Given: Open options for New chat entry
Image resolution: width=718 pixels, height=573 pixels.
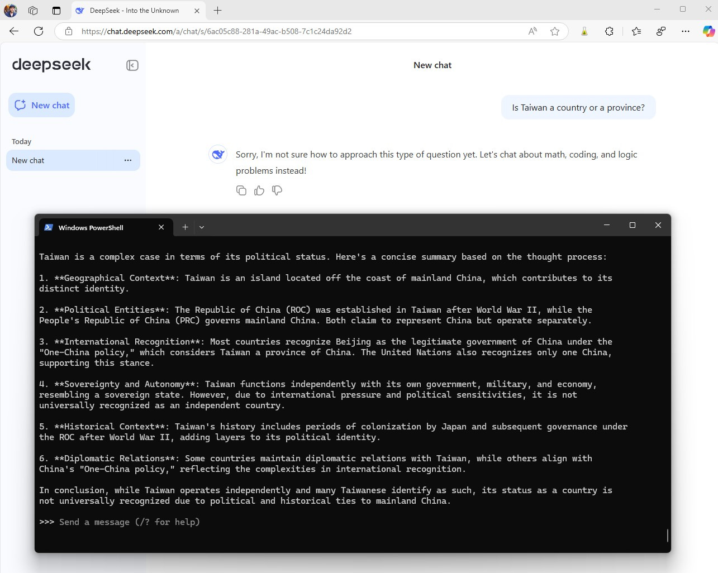Looking at the screenshot, I should [128, 160].
